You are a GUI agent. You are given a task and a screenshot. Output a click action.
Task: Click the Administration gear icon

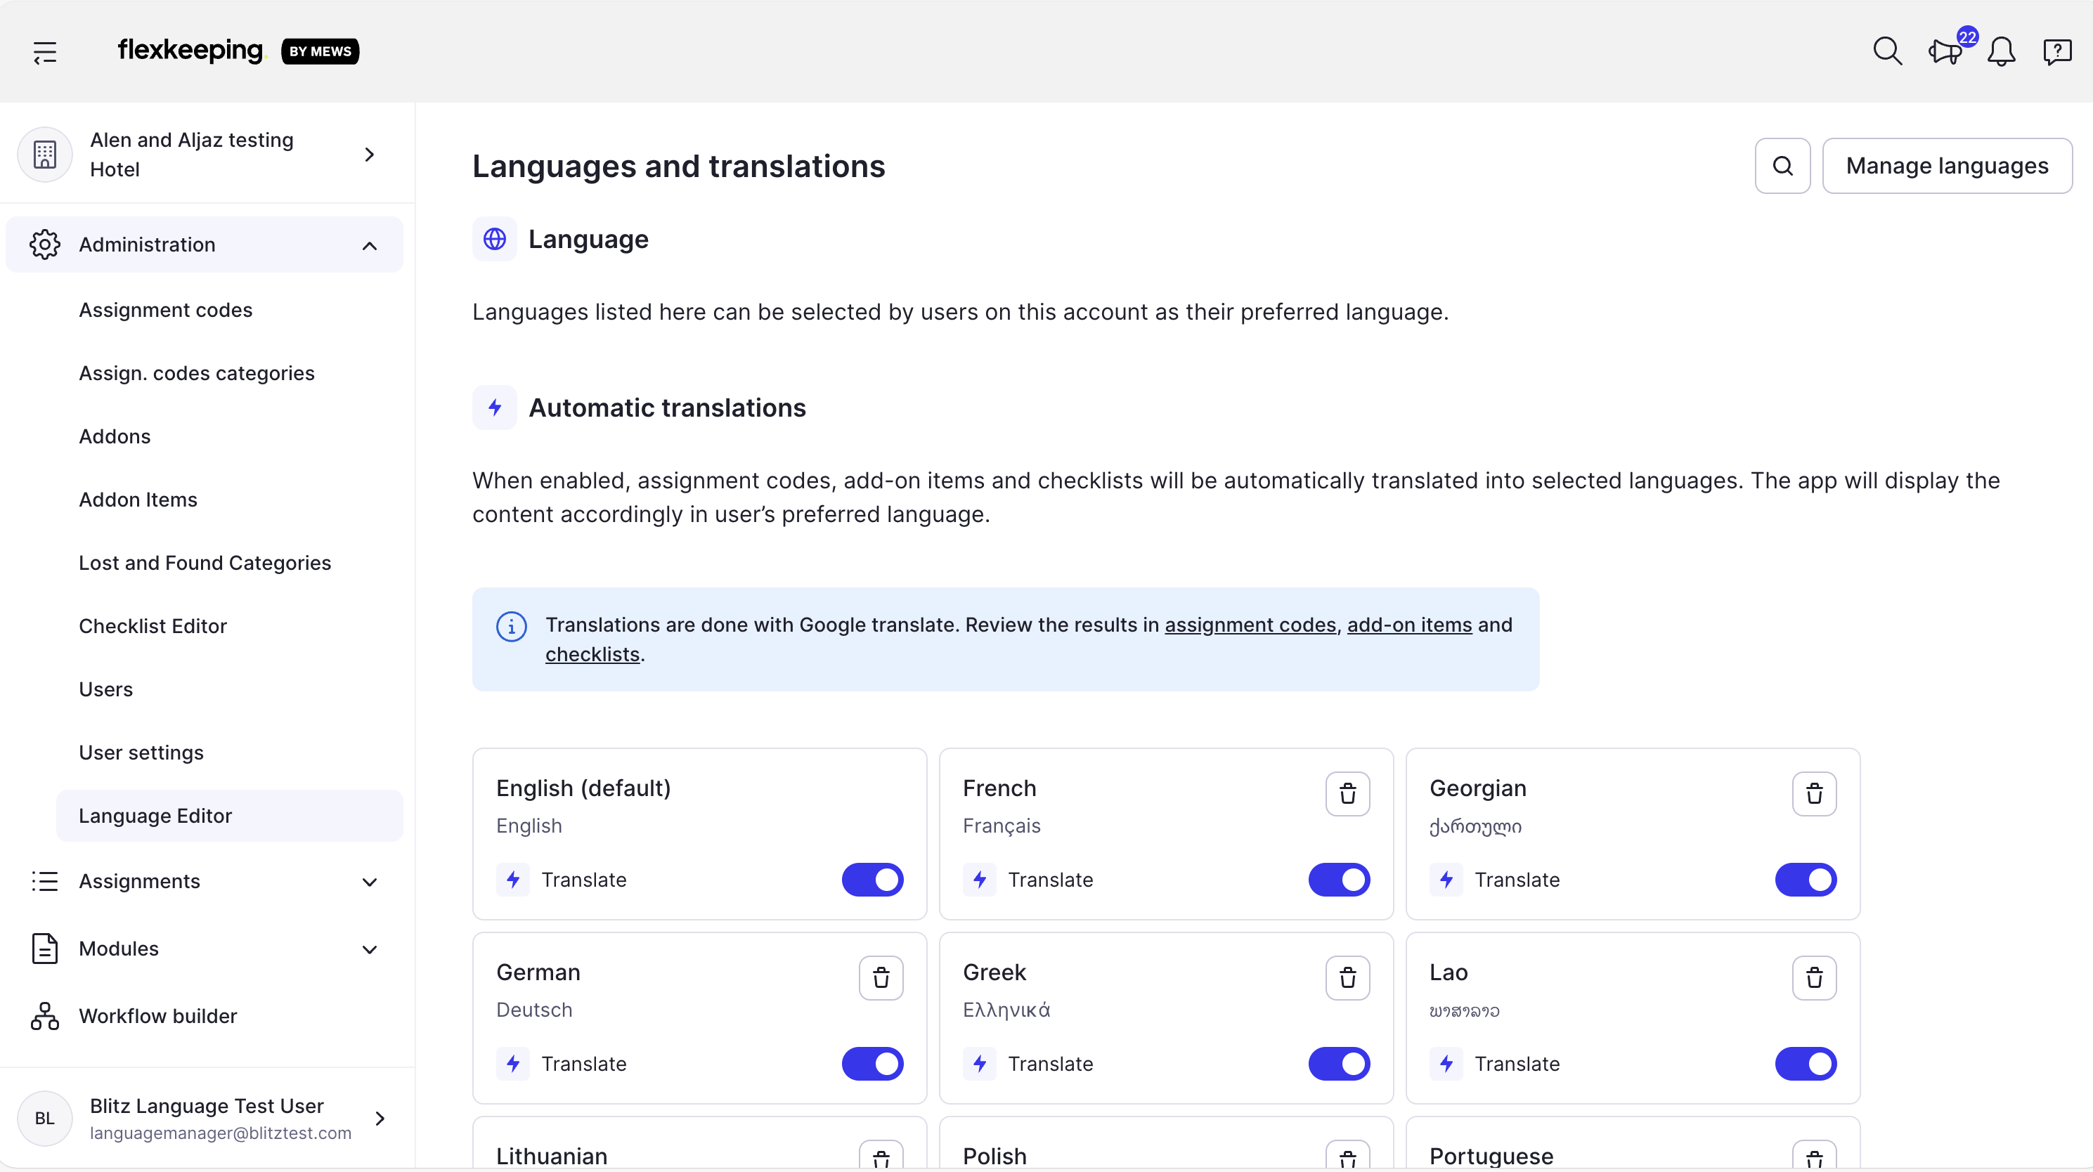[x=45, y=245]
